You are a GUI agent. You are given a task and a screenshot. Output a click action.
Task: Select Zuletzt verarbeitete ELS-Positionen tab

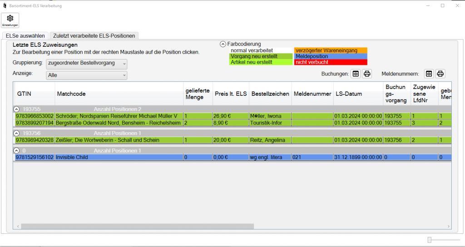click(94, 35)
